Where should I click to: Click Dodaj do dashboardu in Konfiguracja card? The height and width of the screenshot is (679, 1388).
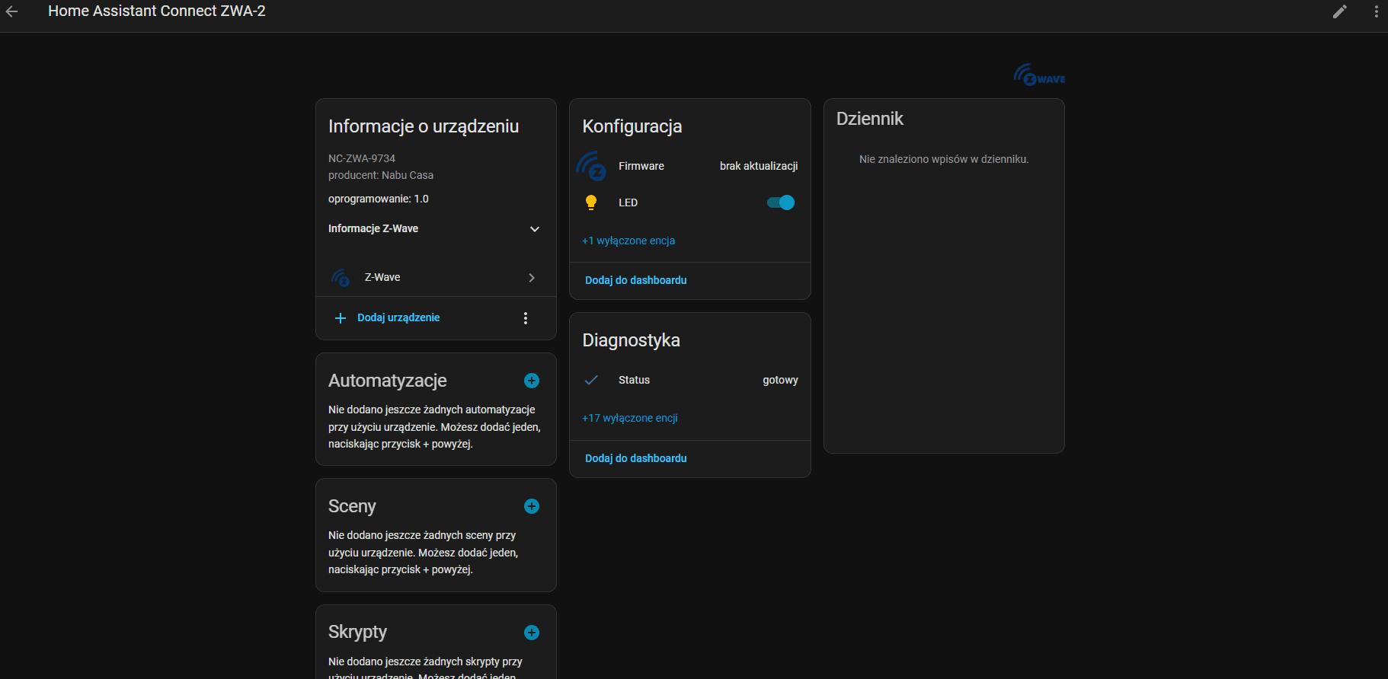coord(636,280)
